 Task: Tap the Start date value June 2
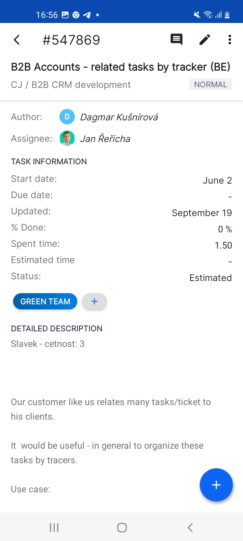(217, 181)
